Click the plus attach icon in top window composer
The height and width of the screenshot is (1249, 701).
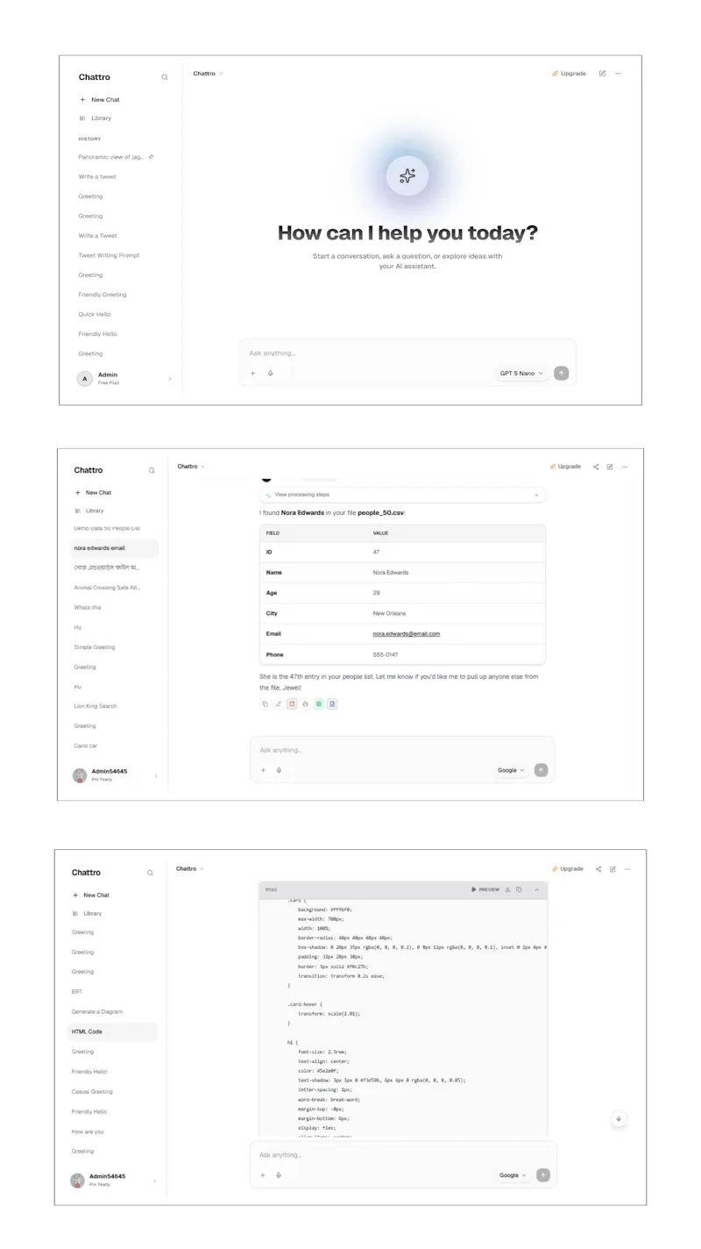252,374
